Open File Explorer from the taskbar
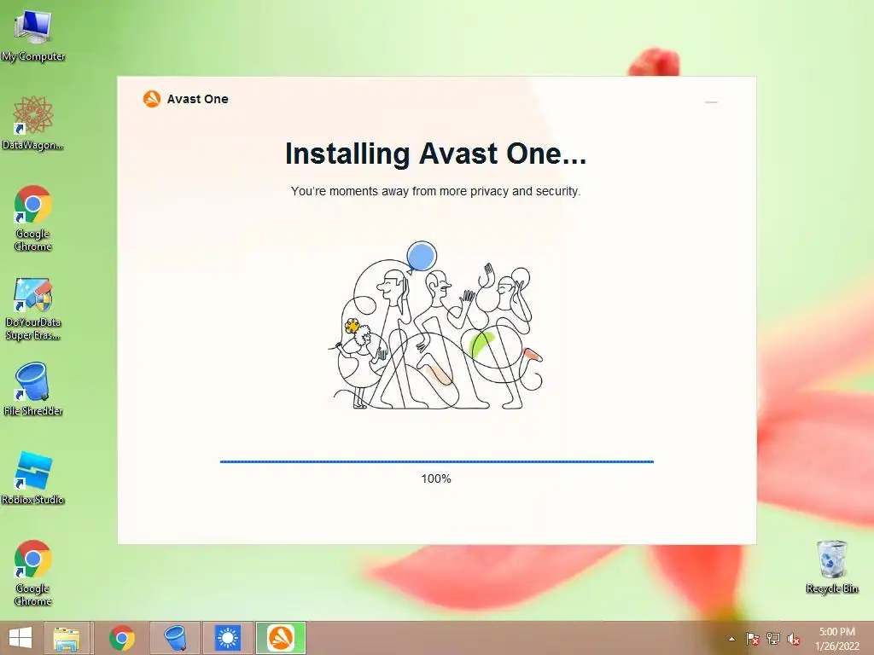 (67, 638)
